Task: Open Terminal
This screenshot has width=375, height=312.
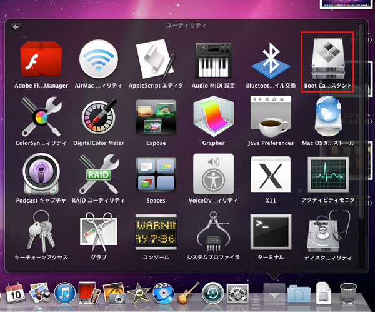Action: [x=271, y=236]
